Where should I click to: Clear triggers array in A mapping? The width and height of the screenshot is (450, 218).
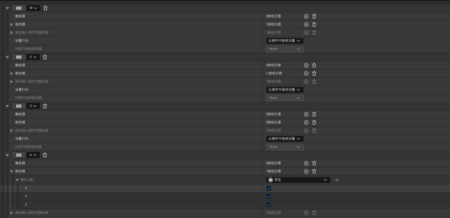point(314,163)
